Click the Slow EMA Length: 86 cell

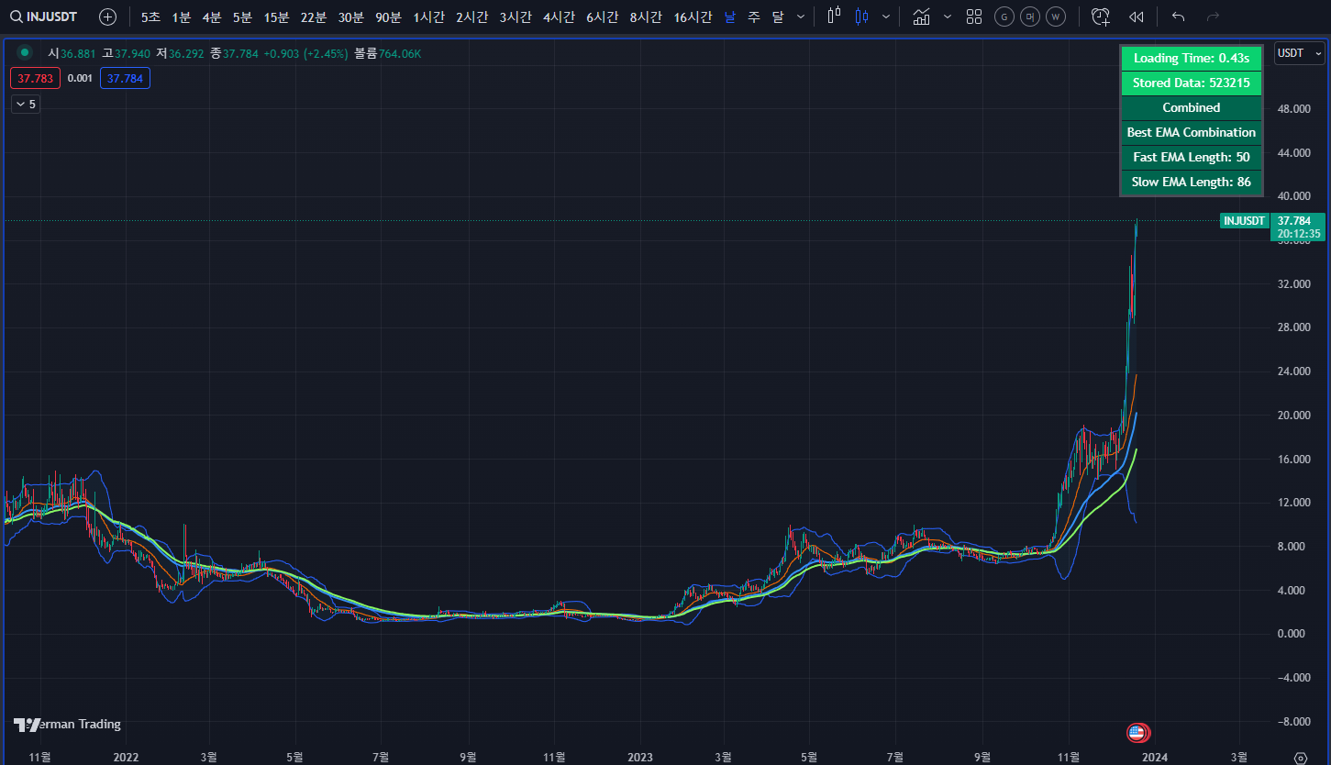pyautogui.click(x=1192, y=182)
